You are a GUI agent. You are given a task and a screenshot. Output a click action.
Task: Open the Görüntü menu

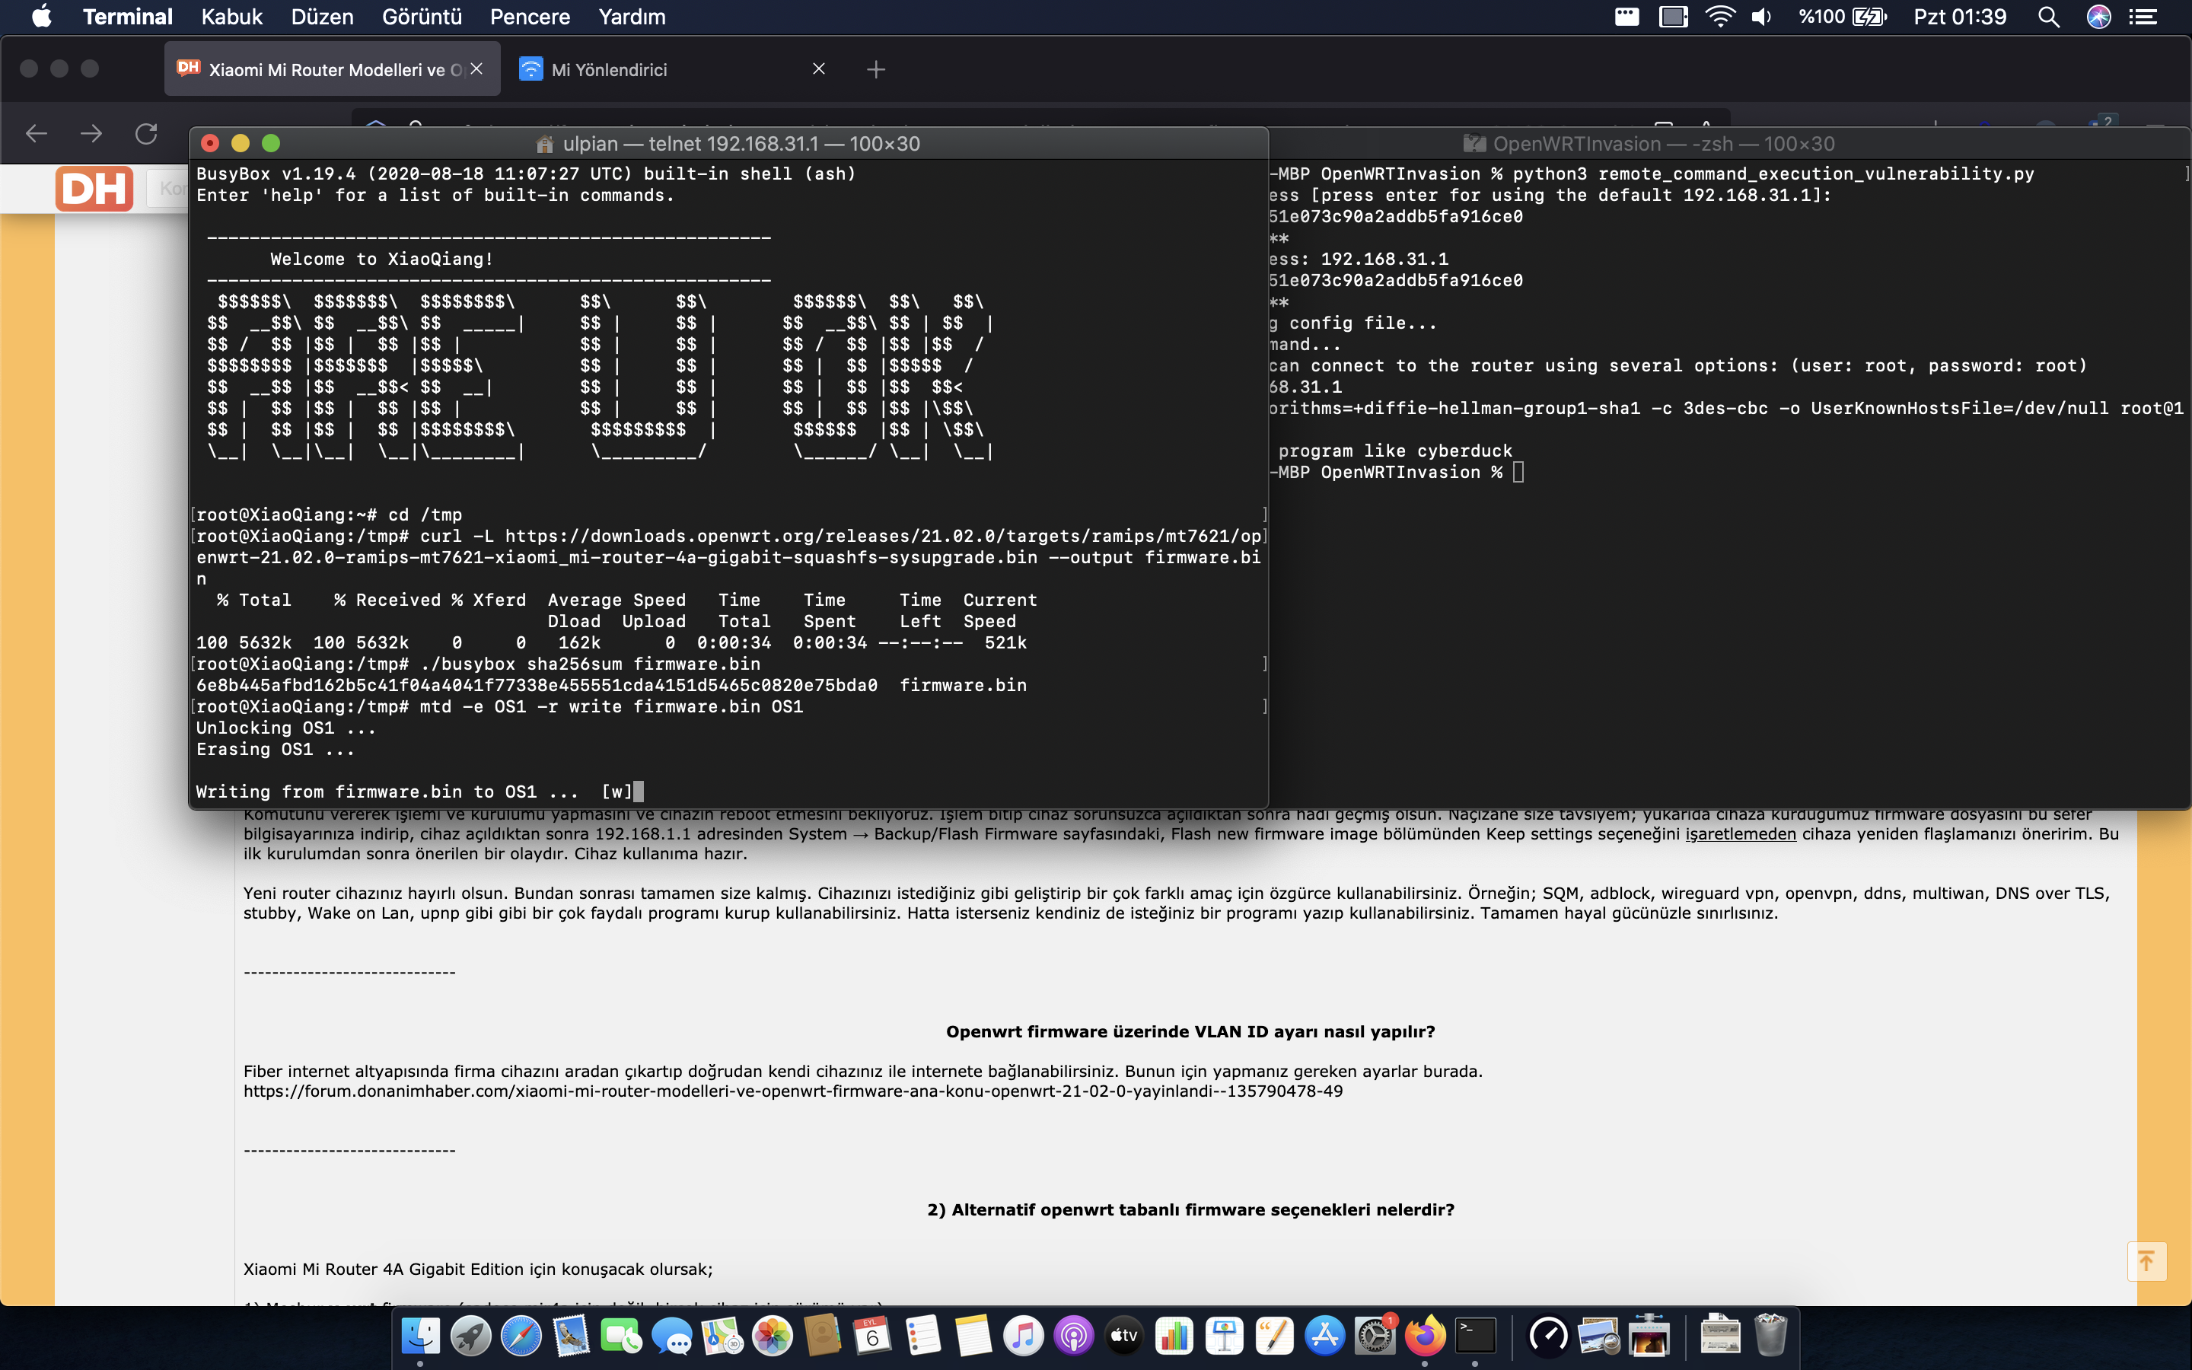click(421, 16)
